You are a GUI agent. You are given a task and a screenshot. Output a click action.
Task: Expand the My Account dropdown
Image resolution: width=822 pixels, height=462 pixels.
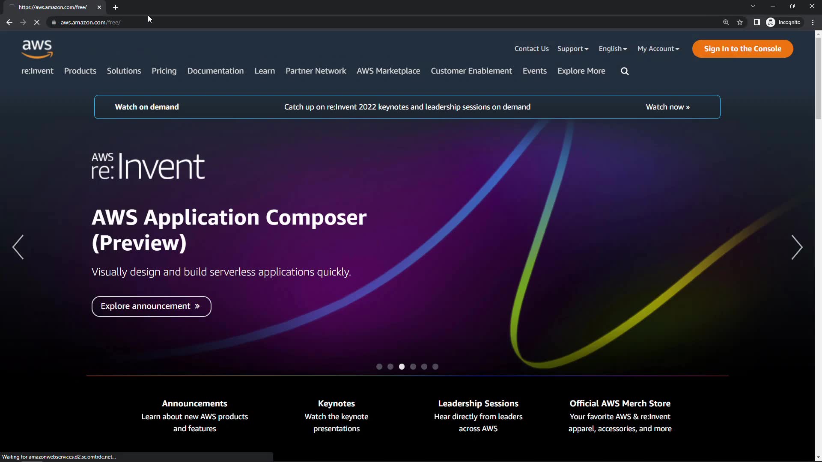pos(658,49)
